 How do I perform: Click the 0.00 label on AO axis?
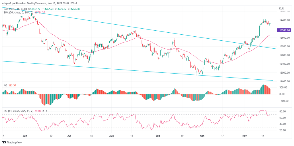point(283,94)
